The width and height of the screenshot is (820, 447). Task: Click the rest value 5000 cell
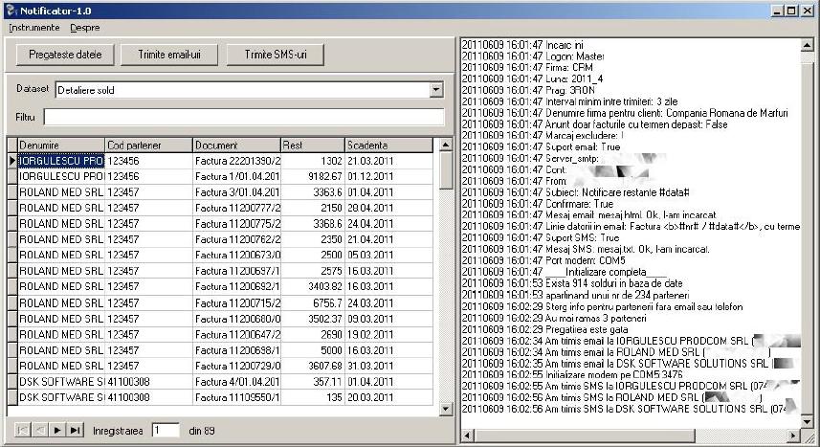pyautogui.click(x=313, y=350)
